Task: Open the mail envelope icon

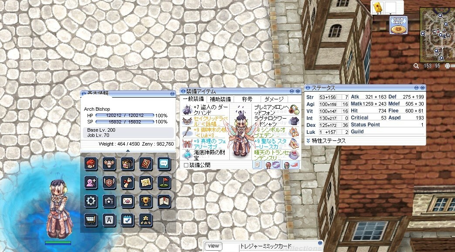Action: (127, 201)
